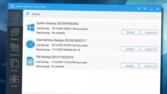Image resolution: width=167 pixels, height=94 pixels.
Task: Click next backup time 11/17/2022 09:00:00 AM
Action: tap(64, 50)
